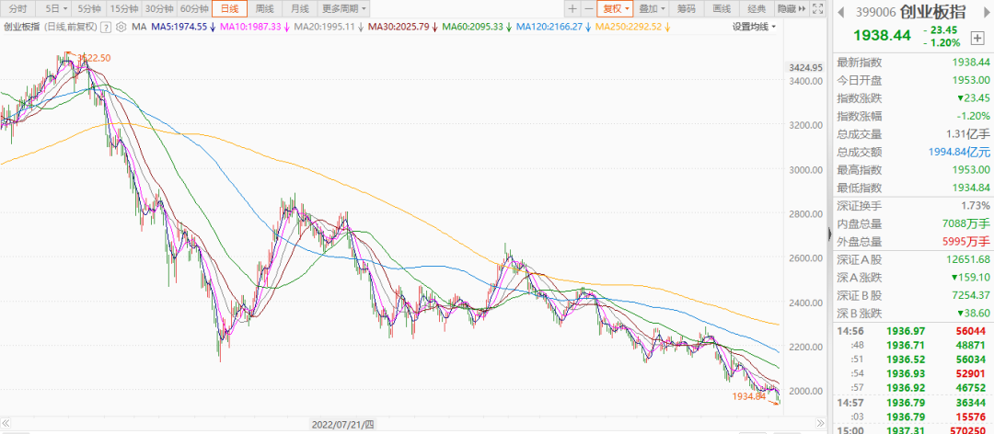Screen dimensions: 994x434
Task: Open the 叠加 overlay dropdown
Action: pyautogui.click(x=652, y=9)
